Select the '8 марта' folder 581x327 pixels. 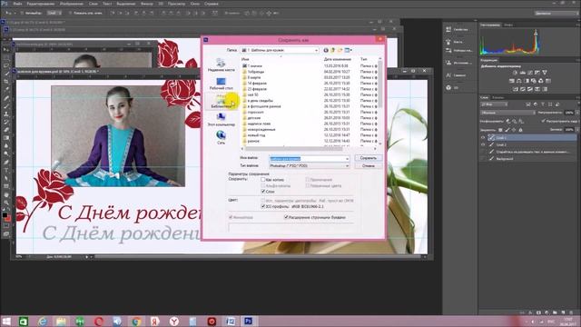tap(254, 77)
